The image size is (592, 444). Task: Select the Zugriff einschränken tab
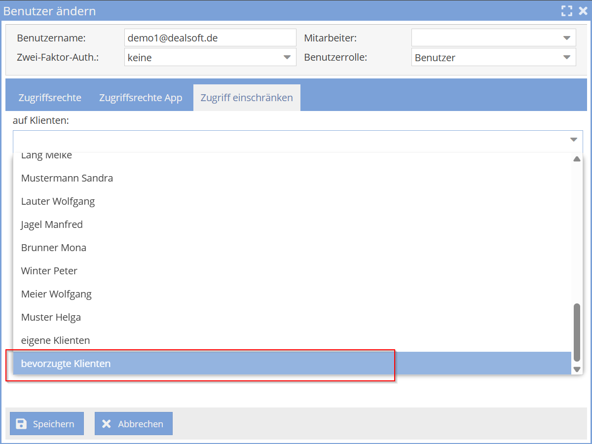[x=247, y=98]
